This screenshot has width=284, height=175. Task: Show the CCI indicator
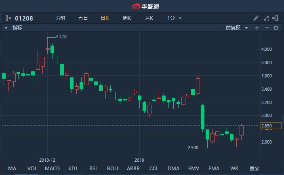[153, 169]
